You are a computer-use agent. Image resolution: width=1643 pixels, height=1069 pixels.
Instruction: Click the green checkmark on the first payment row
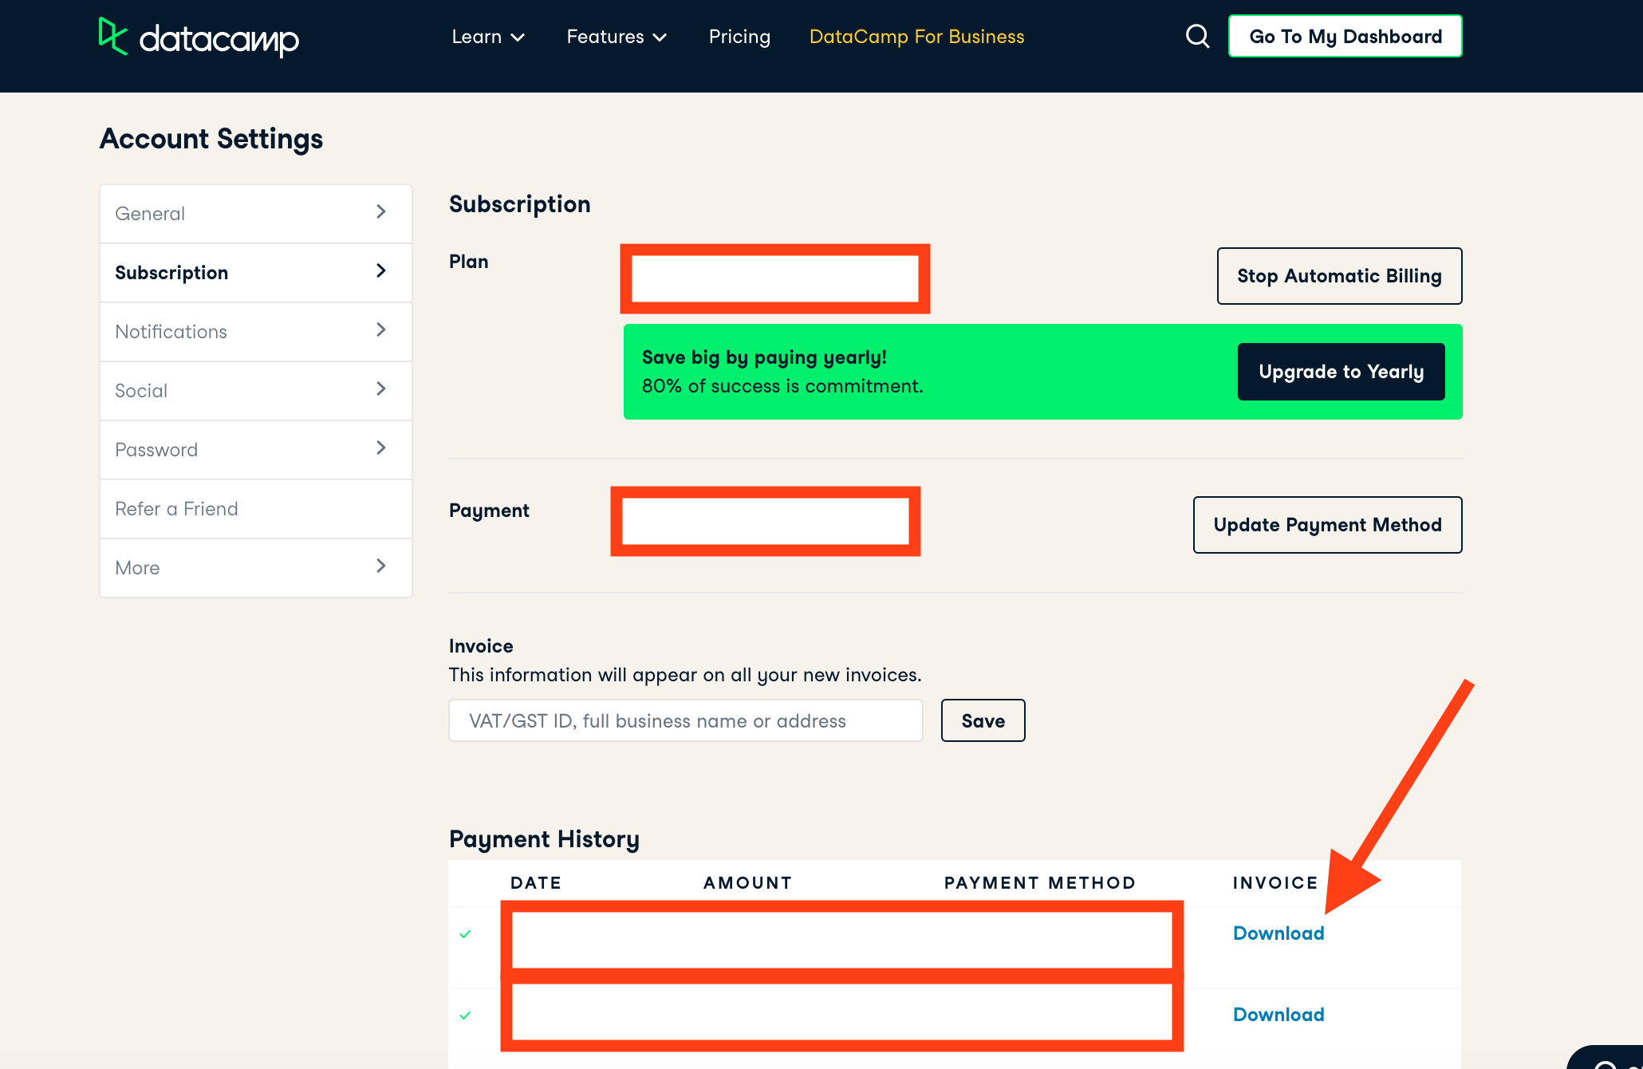coord(465,933)
